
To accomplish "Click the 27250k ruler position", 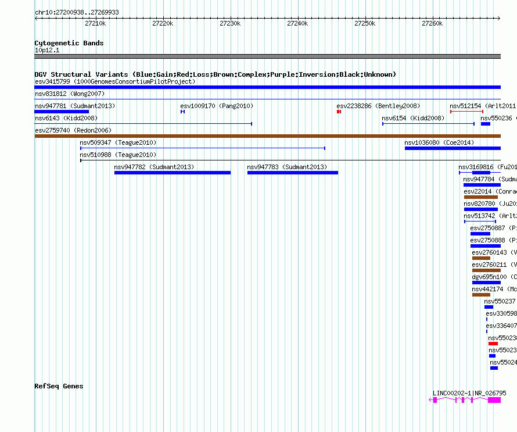I will 365,23.
